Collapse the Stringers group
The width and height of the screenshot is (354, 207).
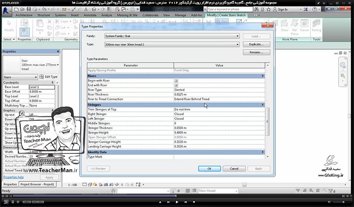click(x=262, y=105)
